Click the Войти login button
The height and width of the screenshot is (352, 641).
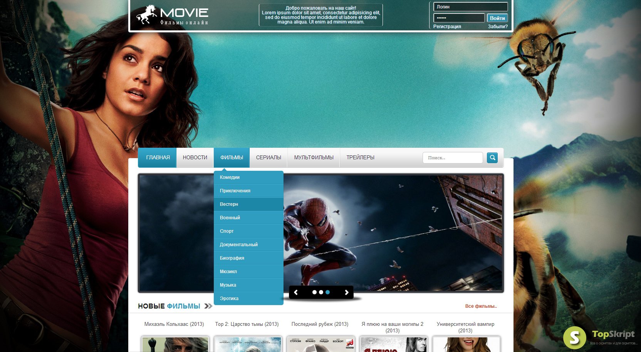pyautogui.click(x=497, y=18)
